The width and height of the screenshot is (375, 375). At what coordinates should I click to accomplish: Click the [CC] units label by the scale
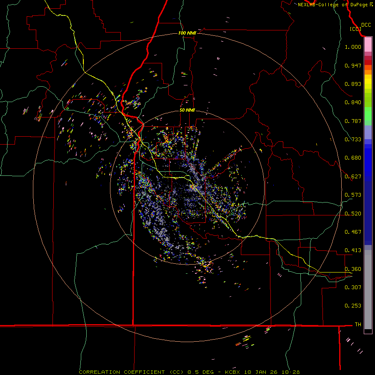pos(355,29)
